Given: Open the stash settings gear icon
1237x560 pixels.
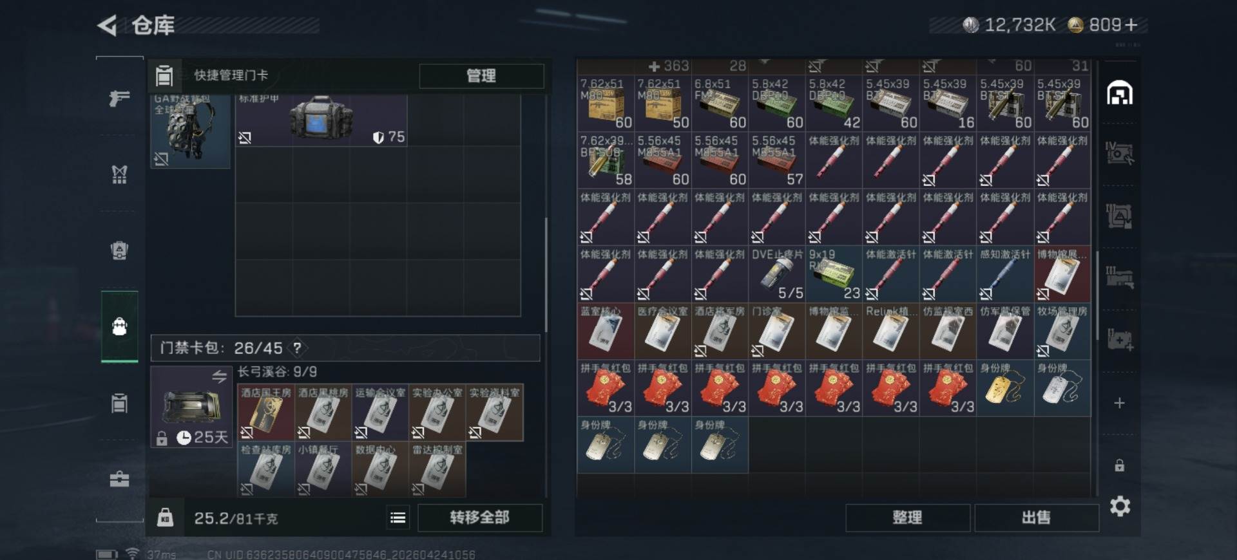Looking at the screenshot, I should [x=1120, y=506].
